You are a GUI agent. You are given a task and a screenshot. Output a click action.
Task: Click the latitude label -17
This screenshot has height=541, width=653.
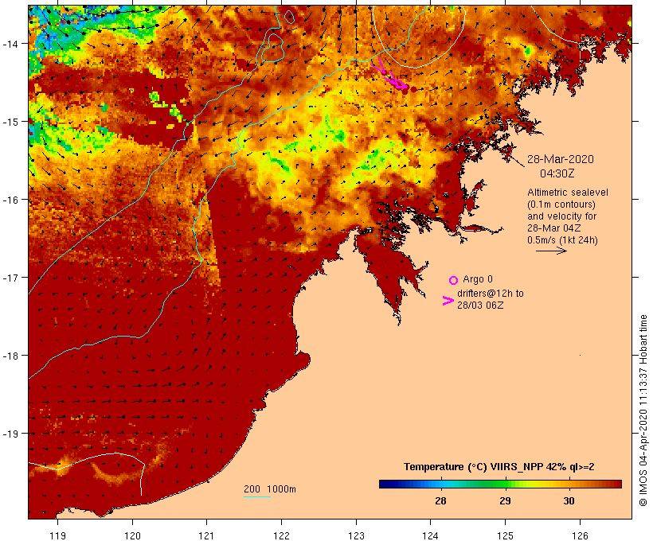(10, 278)
